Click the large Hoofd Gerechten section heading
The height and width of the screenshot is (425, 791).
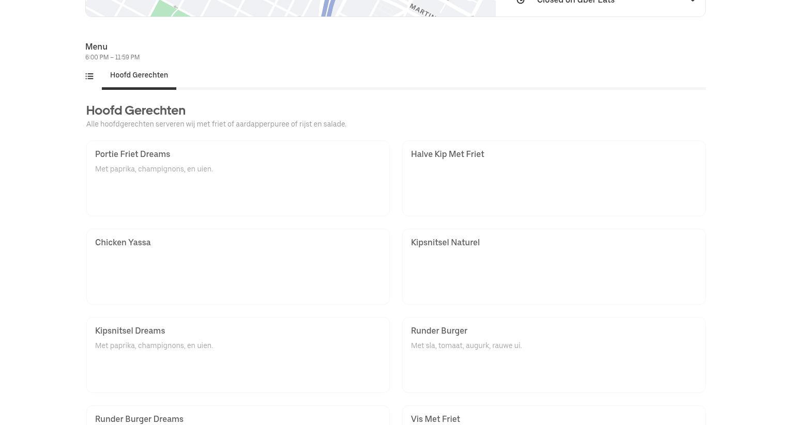tap(135, 111)
